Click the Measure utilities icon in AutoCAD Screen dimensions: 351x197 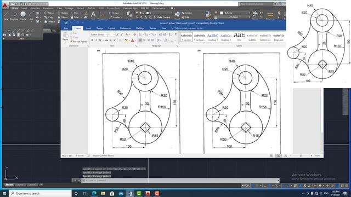point(270,15)
